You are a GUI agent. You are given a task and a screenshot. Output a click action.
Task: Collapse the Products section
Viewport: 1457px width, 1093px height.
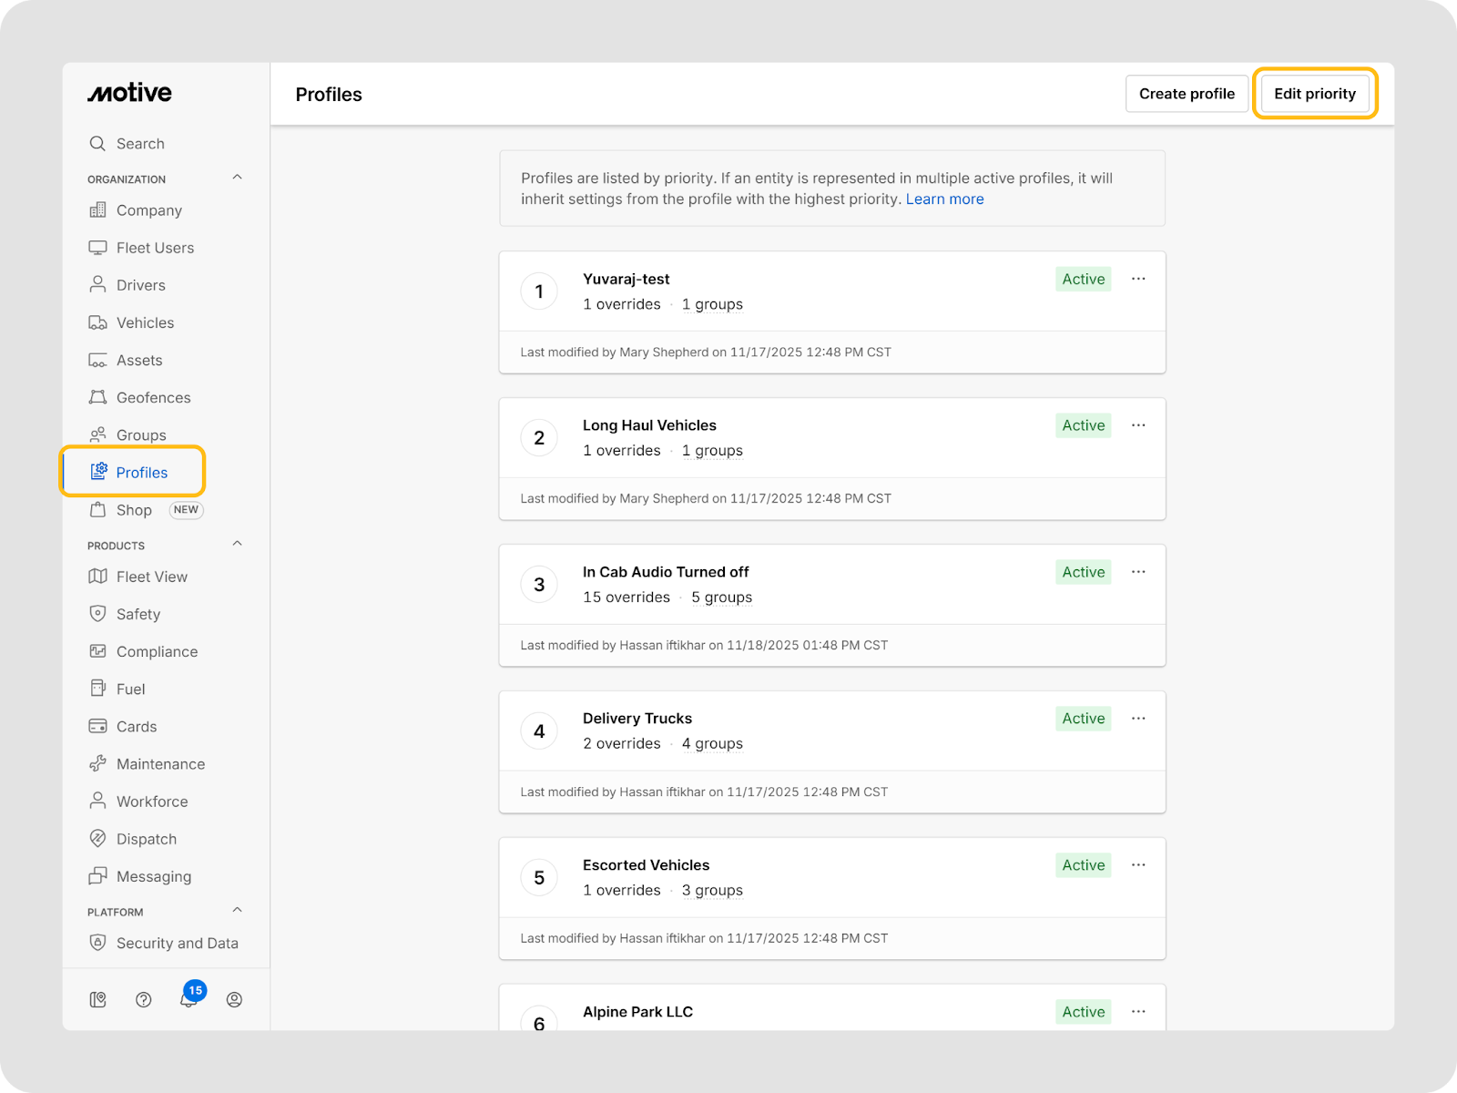pyautogui.click(x=238, y=544)
